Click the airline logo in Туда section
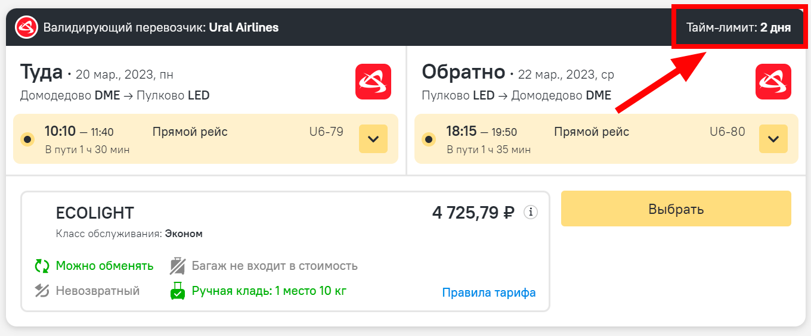This screenshot has width=811, height=336. pyautogui.click(x=373, y=82)
